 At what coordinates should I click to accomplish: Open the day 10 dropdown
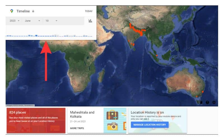[51, 21]
